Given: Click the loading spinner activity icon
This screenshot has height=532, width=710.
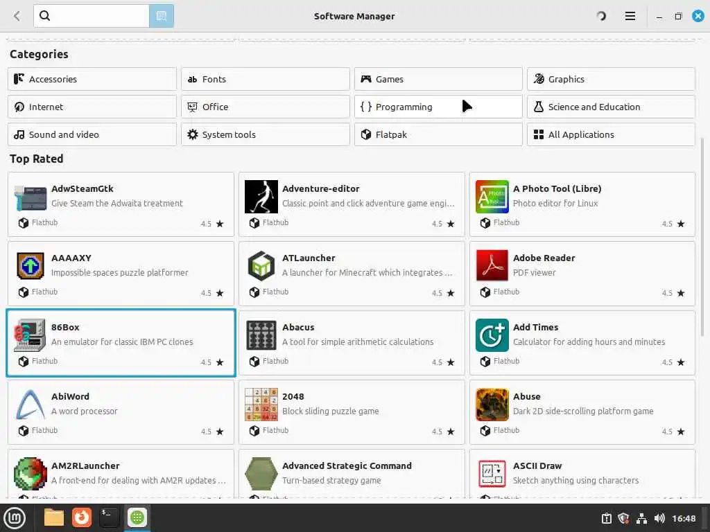Looking at the screenshot, I should (601, 17).
